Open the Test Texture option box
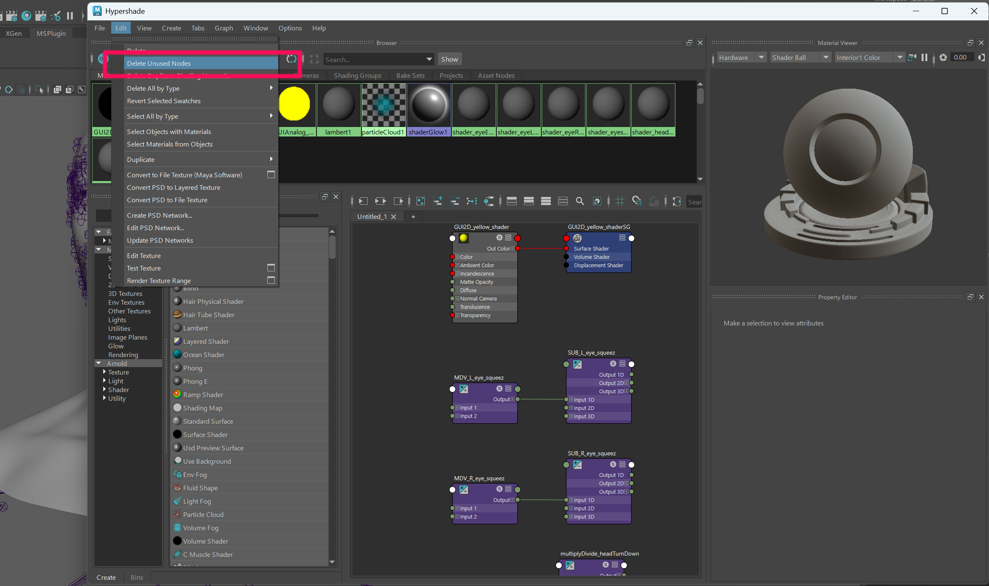 coord(271,268)
